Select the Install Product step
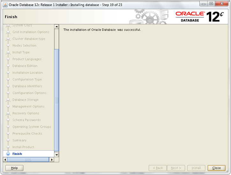Screen dimensions: 231x175 click(x=23, y=147)
